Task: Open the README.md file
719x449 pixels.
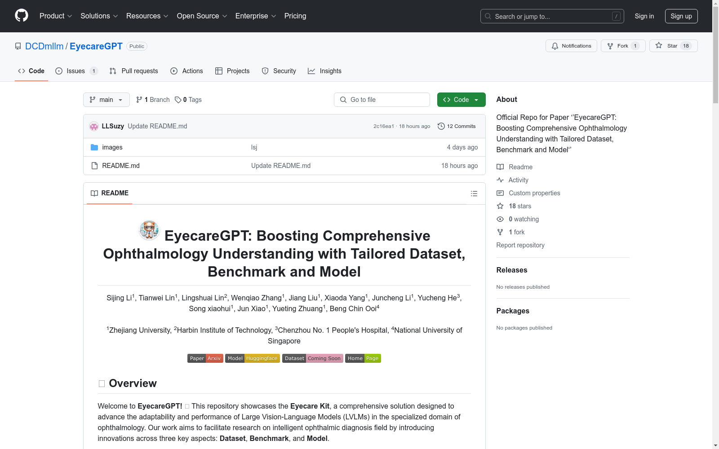Action: [121, 166]
